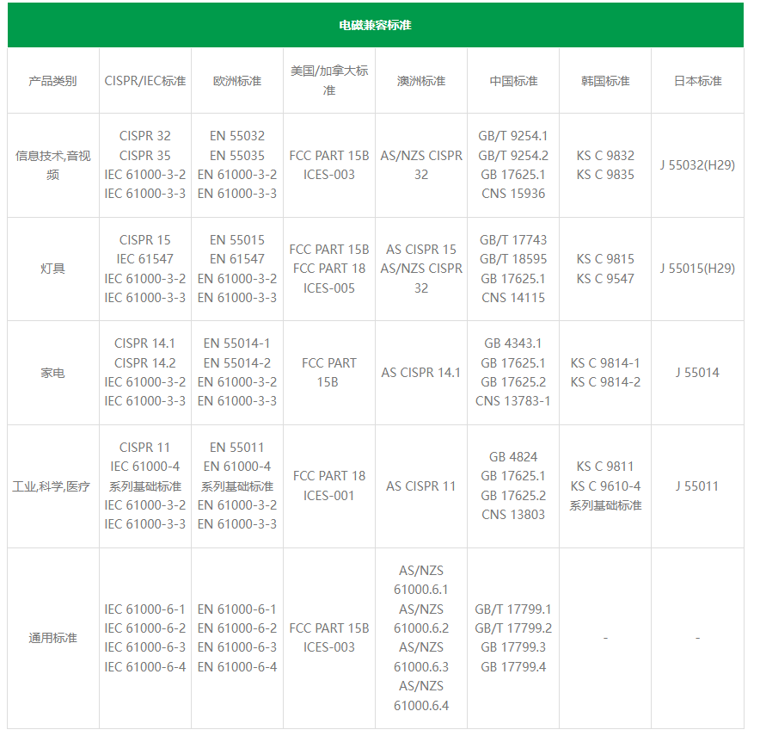Image resolution: width=760 pixels, height=736 pixels.
Task: Select the 欧洲标准 column header
Action: (236, 81)
